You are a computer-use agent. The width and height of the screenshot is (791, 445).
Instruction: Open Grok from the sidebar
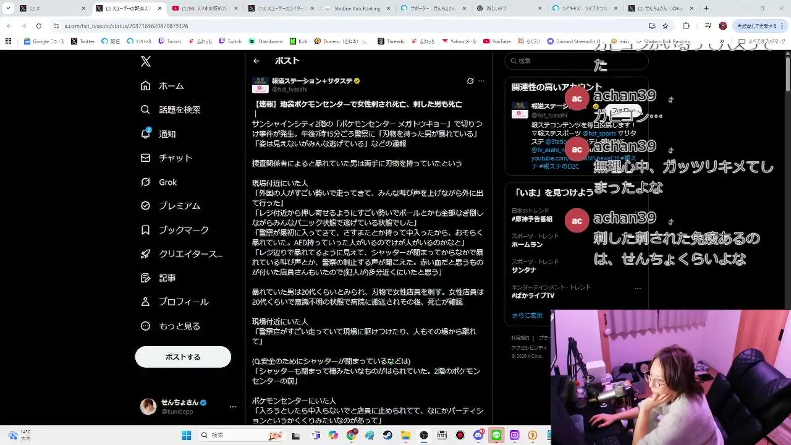159,182
